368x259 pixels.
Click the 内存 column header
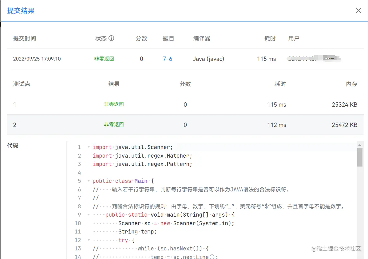tap(352, 84)
